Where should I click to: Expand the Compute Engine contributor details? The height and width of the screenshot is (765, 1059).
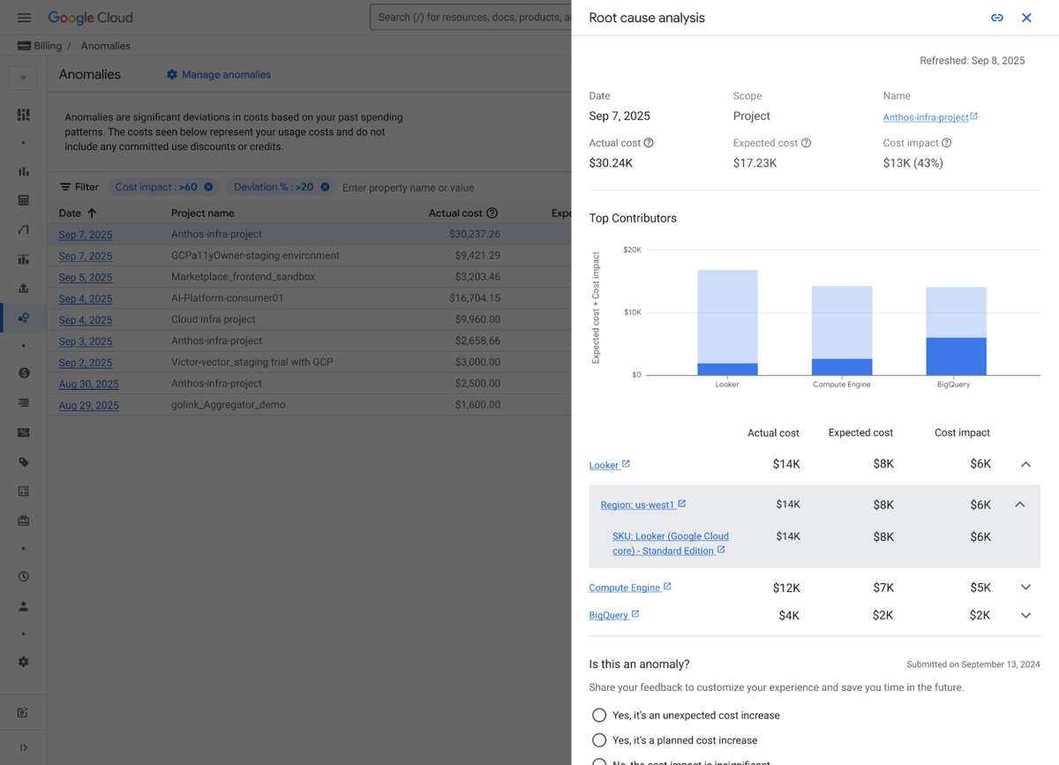tap(1024, 587)
